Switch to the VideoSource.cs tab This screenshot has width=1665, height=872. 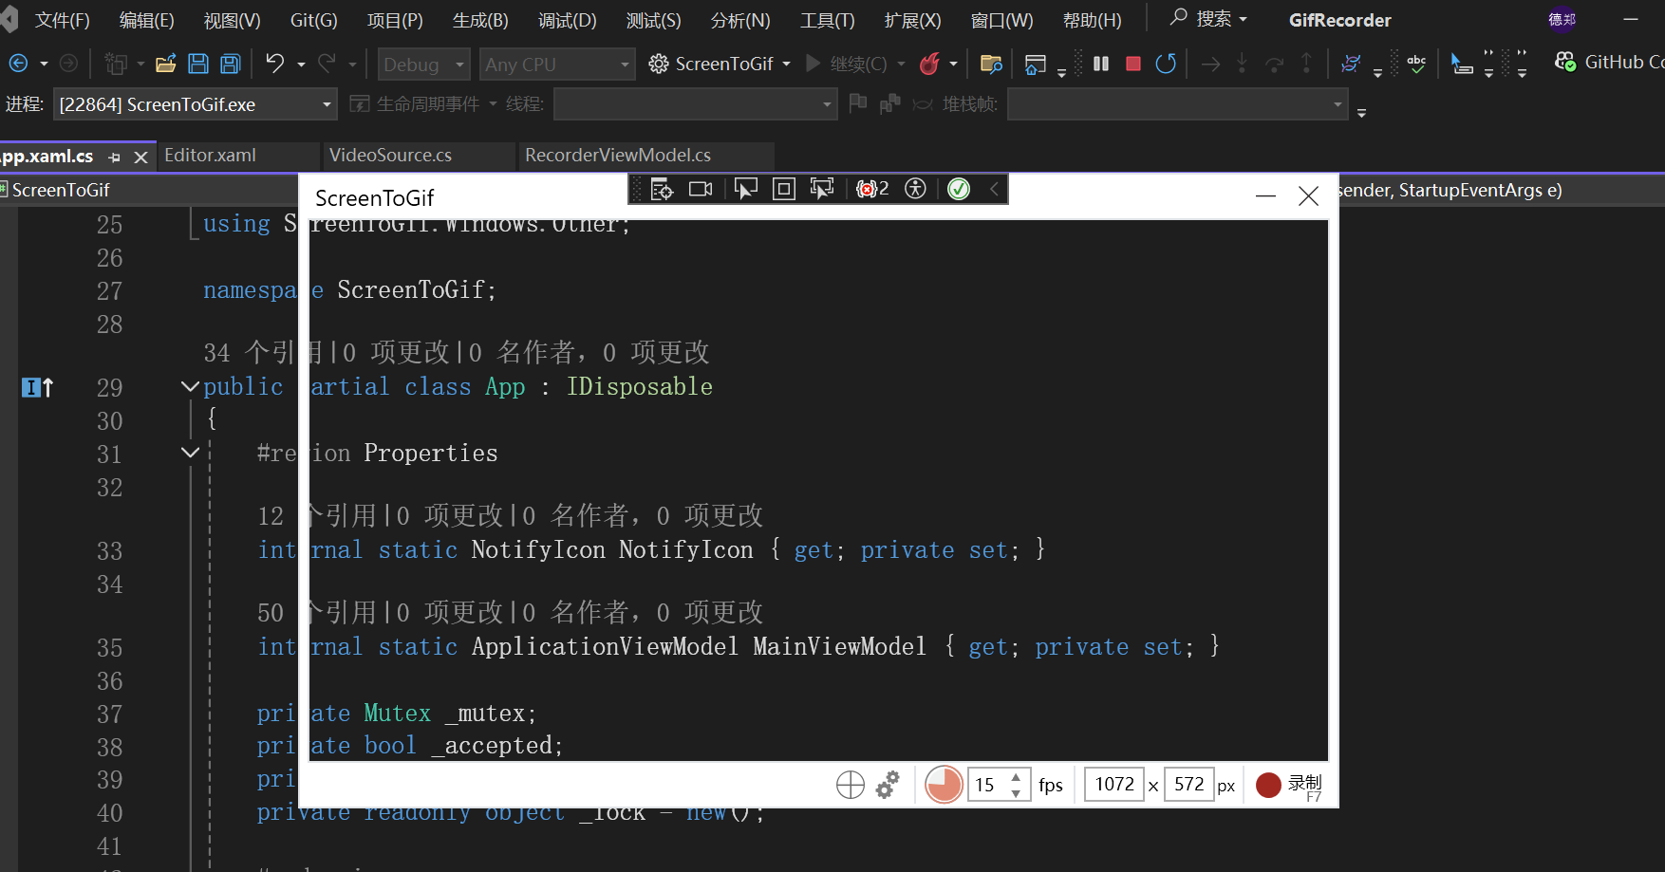pos(390,156)
